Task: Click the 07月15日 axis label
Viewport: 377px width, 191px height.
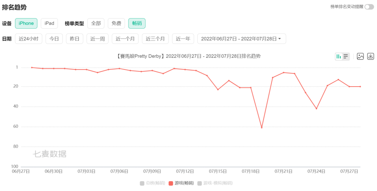Action: pyautogui.click(x=218, y=171)
